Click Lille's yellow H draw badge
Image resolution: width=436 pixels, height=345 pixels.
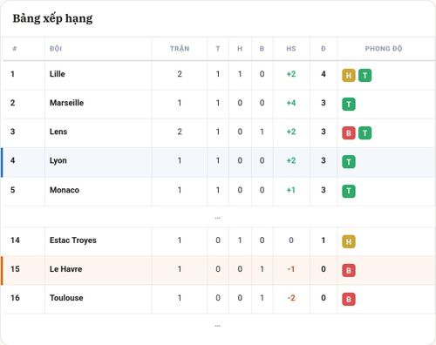[349, 76]
